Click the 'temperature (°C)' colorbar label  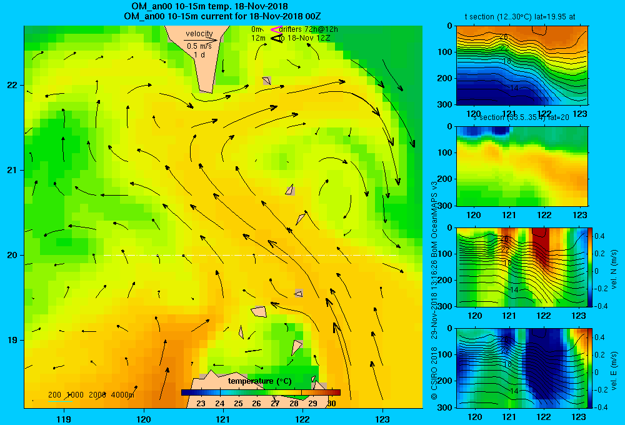point(260,381)
